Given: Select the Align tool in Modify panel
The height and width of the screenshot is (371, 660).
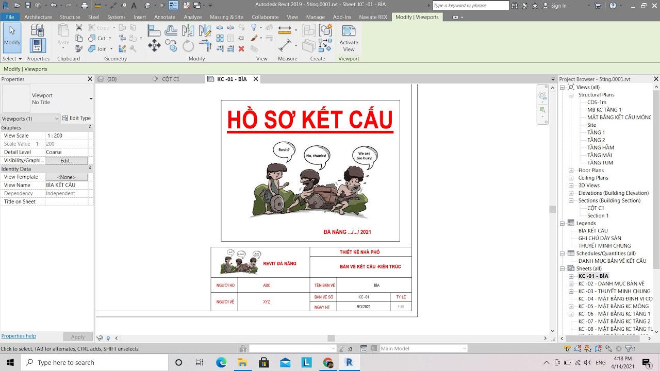Looking at the screenshot, I should coord(154,30).
